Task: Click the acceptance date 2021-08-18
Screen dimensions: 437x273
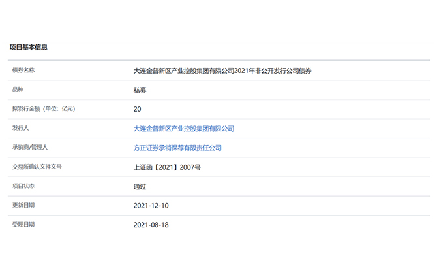Action: (150, 225)
